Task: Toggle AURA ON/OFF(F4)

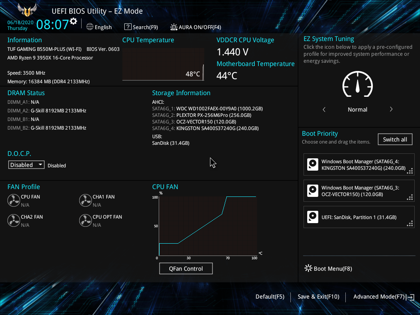Action: 196,27
